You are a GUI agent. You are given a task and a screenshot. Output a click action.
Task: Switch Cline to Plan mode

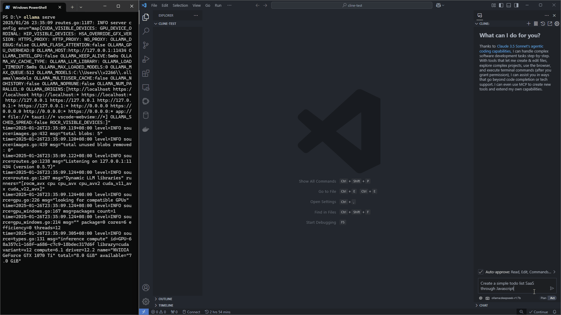click(543, 298)
